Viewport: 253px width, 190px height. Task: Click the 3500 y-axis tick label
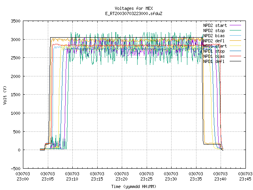click(16, 21)
